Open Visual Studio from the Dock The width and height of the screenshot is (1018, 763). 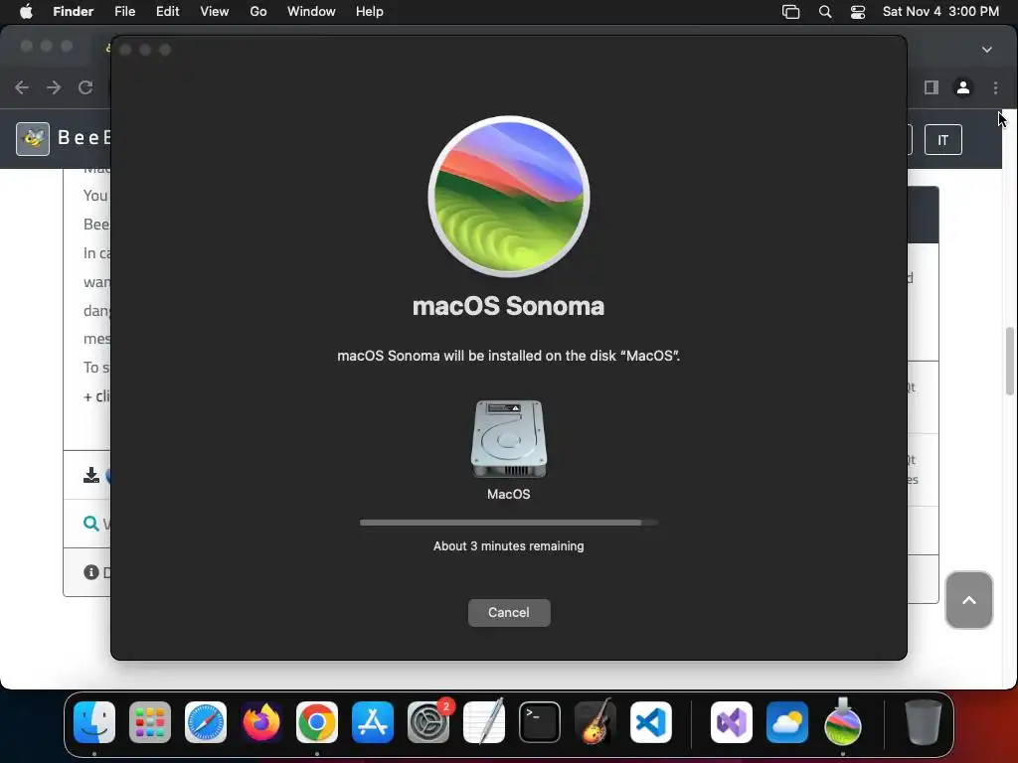click(732, 722)
